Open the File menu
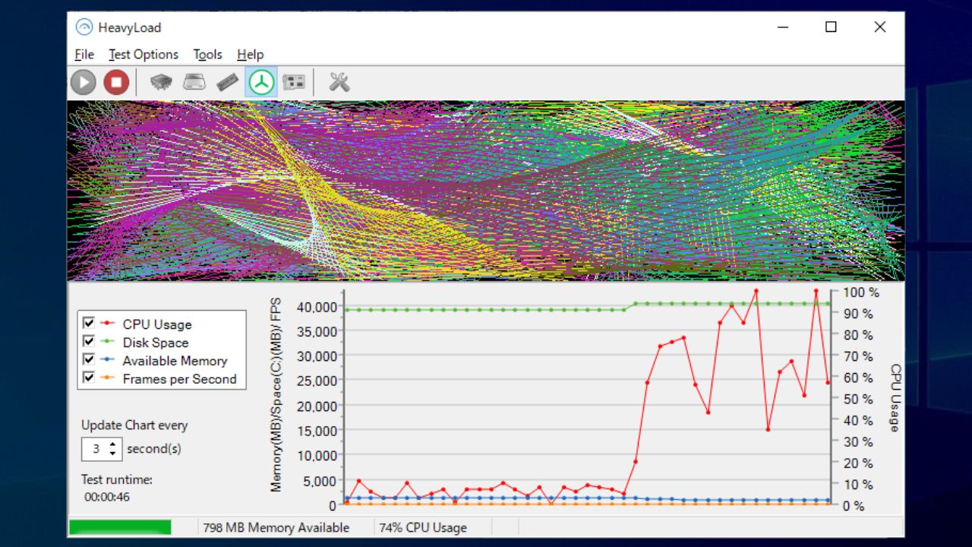Viewport: 972px width, 547px height. point(84,55)
